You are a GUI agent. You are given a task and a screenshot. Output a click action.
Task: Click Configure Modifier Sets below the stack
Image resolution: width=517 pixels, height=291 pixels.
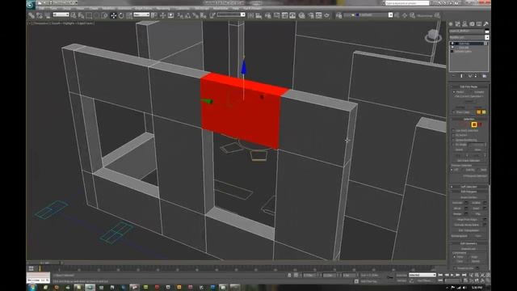click(x=485, y=76)
